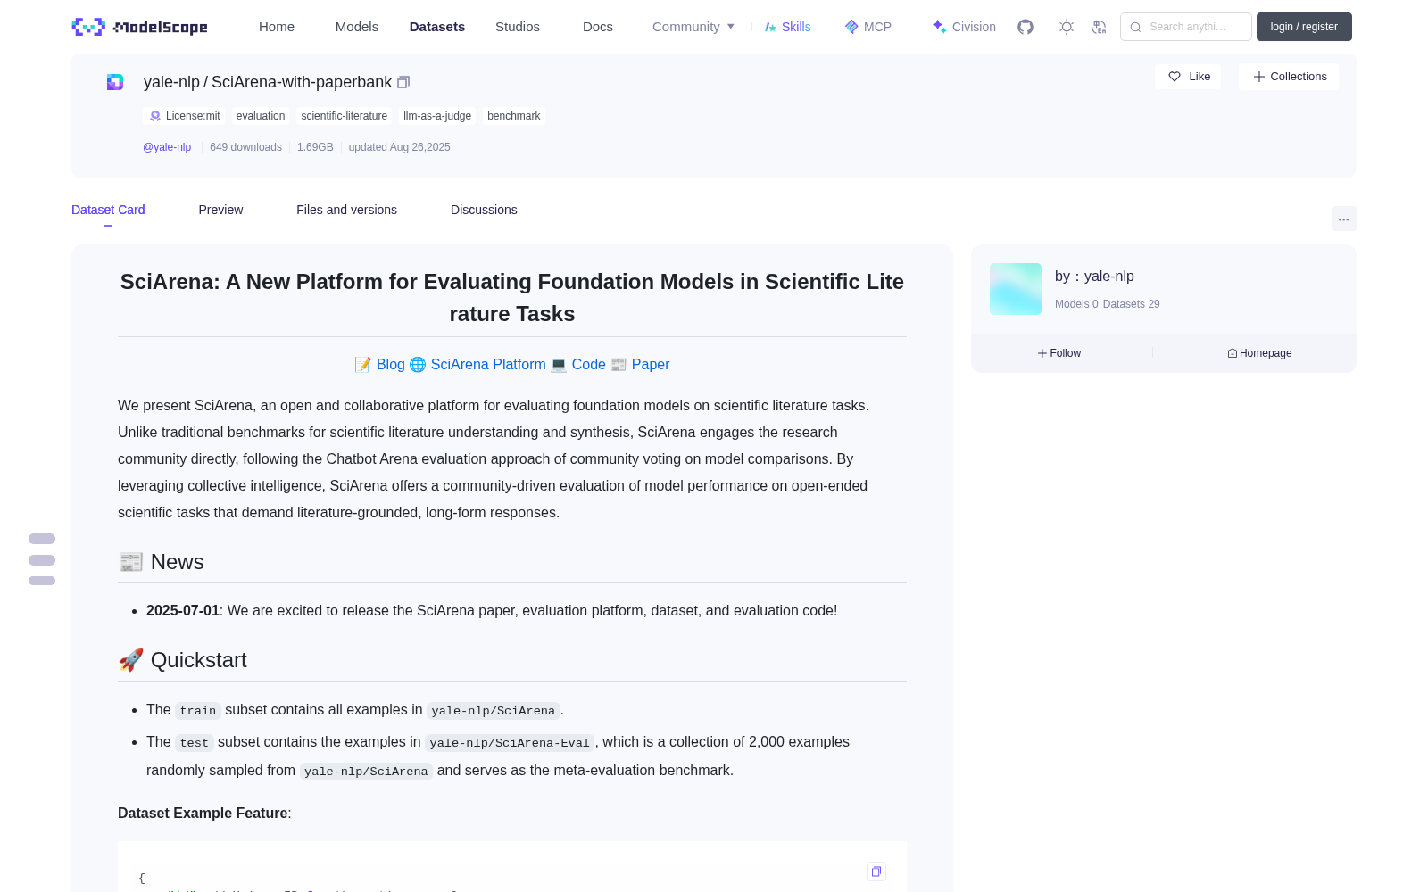The image size is (1428, 892).
Task: Focus the search anything field
Action: [1186, 27]
